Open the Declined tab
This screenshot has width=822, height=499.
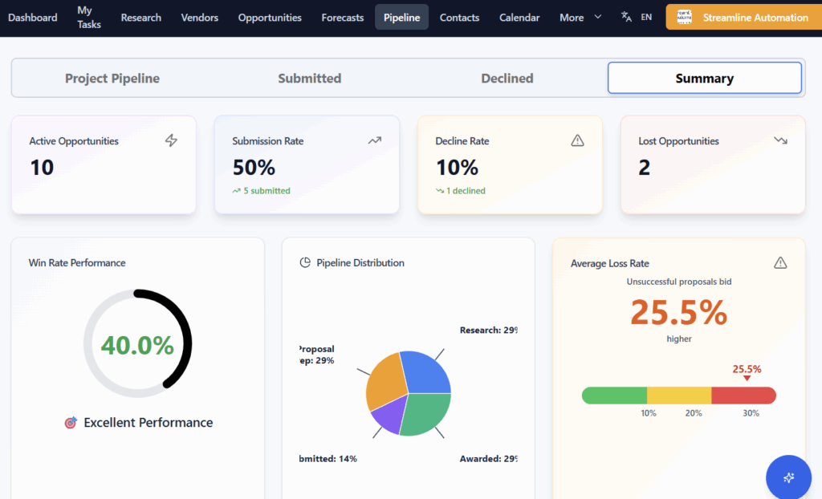(x=507, y=78)
